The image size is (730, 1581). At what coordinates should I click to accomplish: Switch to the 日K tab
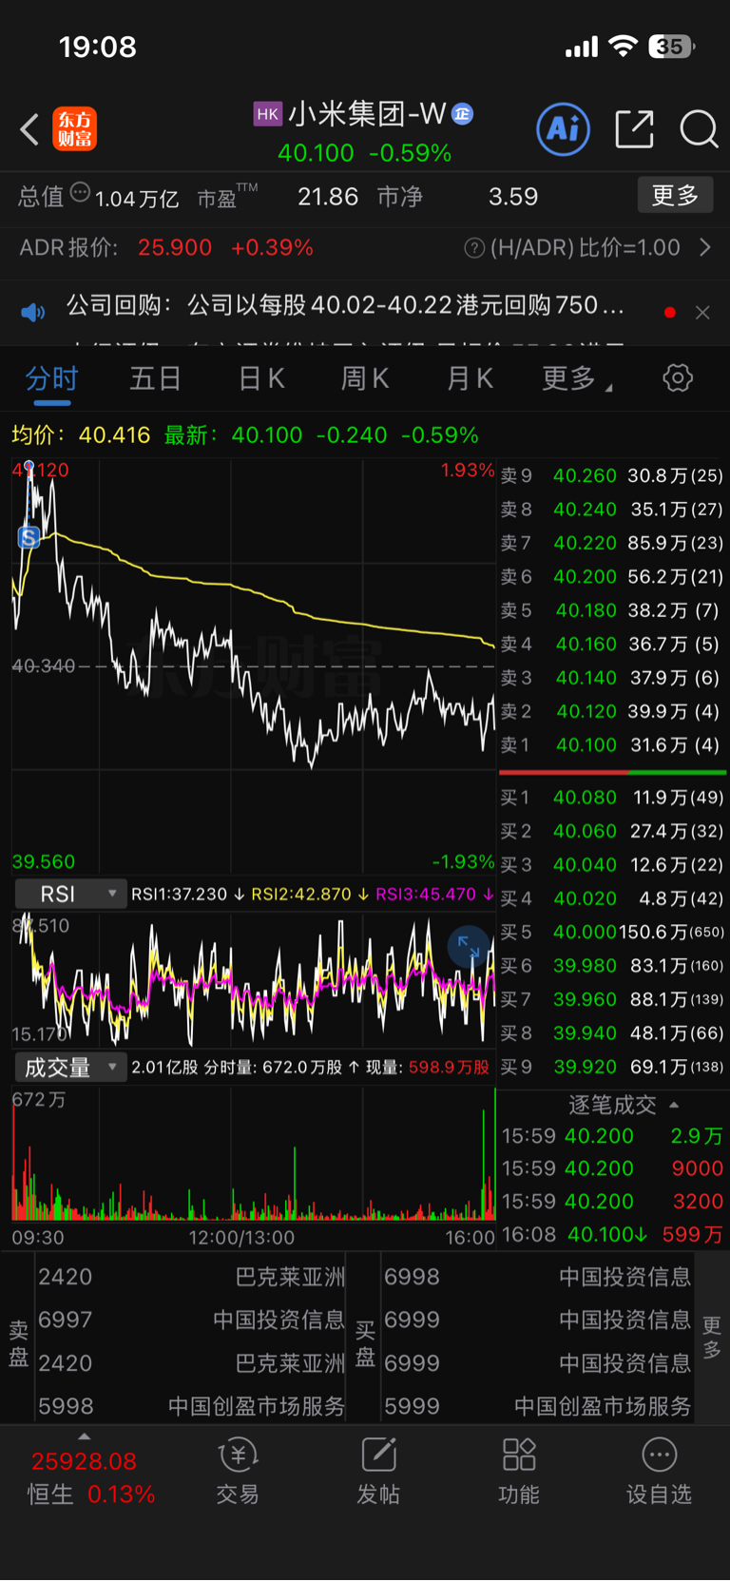[x=261, y=378]
